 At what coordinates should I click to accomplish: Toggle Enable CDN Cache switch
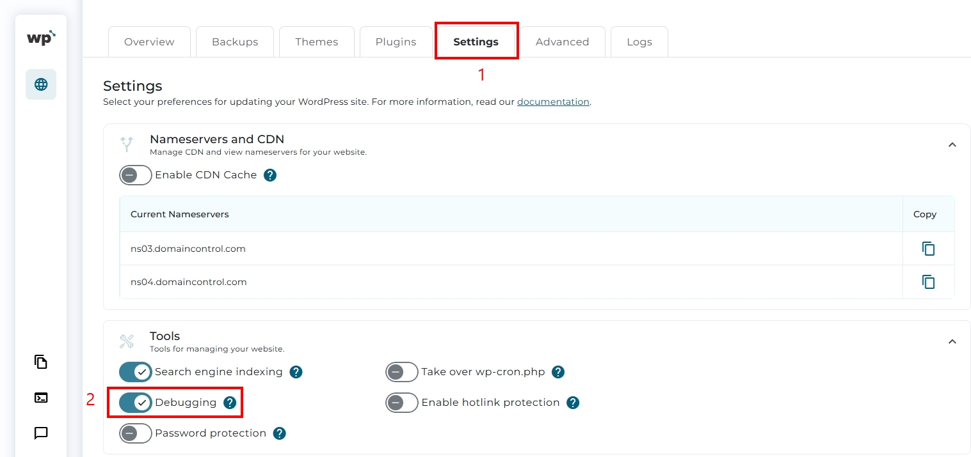(x=135, y=175)
